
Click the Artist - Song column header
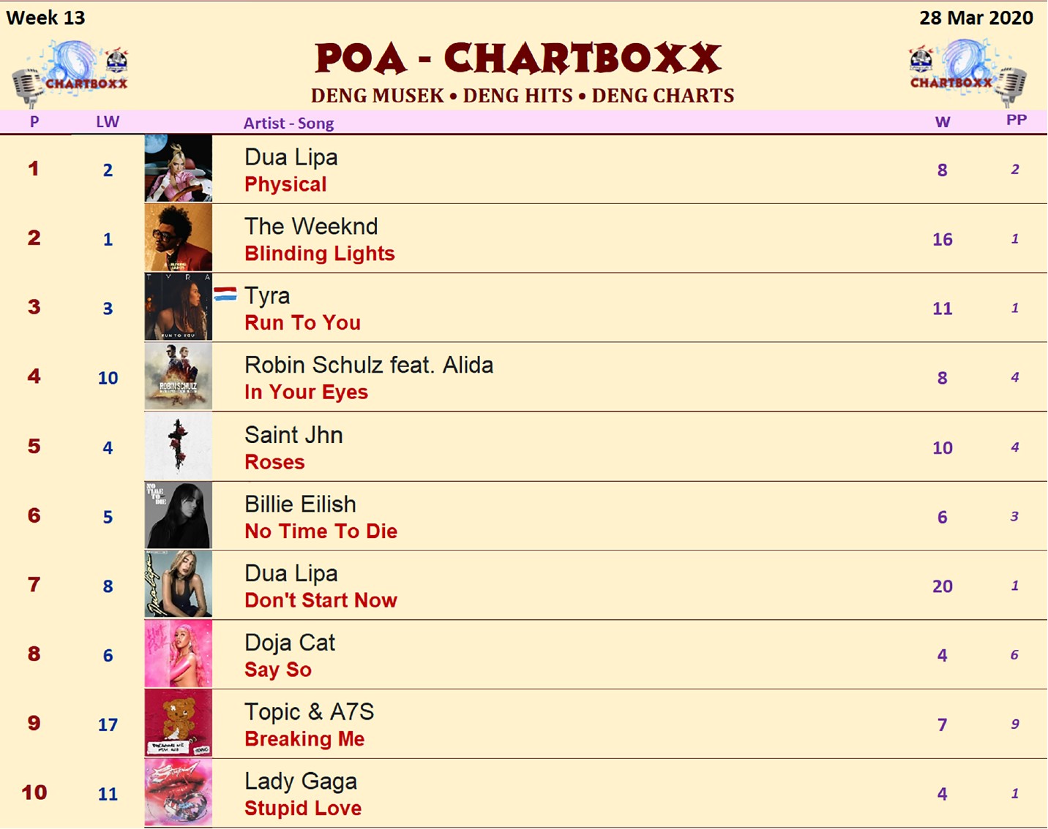288,123
